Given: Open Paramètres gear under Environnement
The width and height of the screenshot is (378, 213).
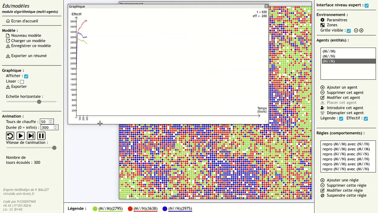Looking at the screenshot, I should 322,20.
